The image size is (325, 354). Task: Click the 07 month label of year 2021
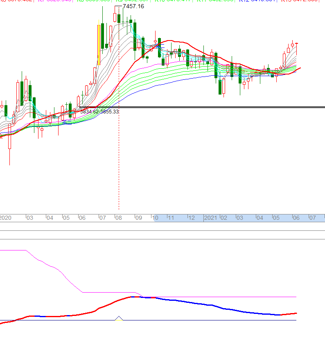click(312, 218)
